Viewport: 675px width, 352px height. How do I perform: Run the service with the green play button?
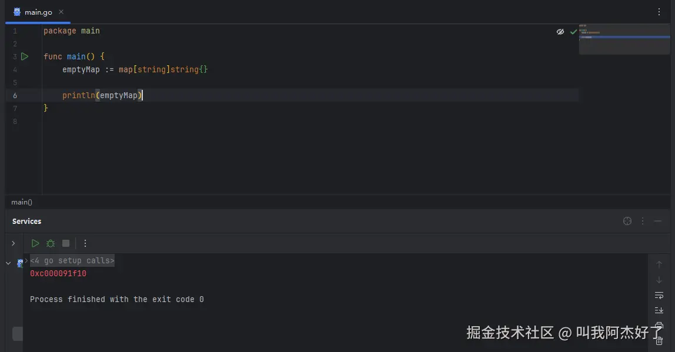tap(35, 243)
